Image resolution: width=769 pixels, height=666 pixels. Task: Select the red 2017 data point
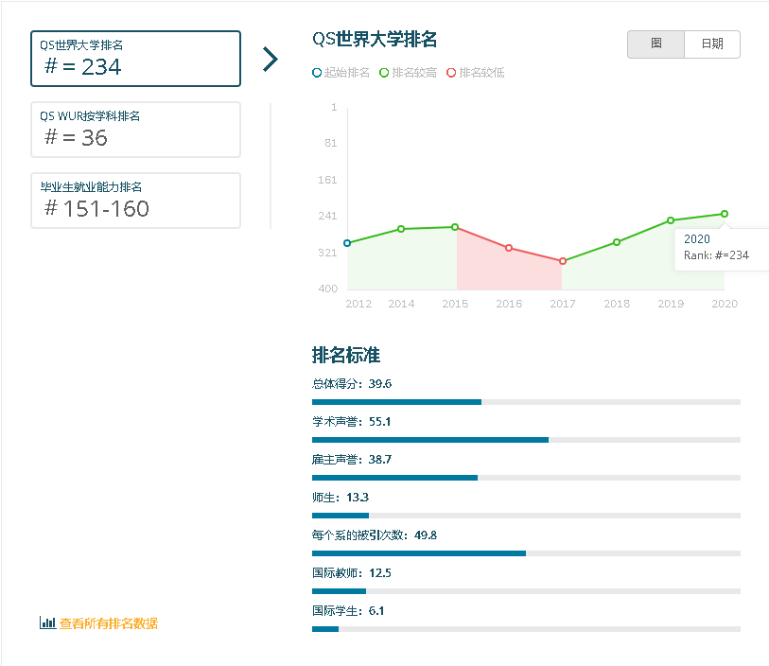[x=563, y=260]
